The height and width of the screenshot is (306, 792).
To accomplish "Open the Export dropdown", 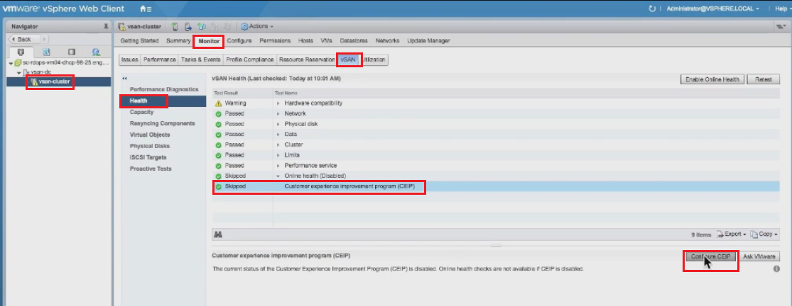I will [732, 234].
